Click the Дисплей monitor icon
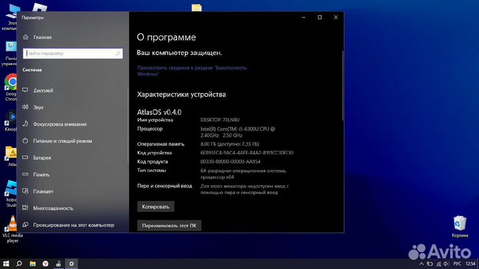This screenshot has width=479, height=269. point(25,90)
